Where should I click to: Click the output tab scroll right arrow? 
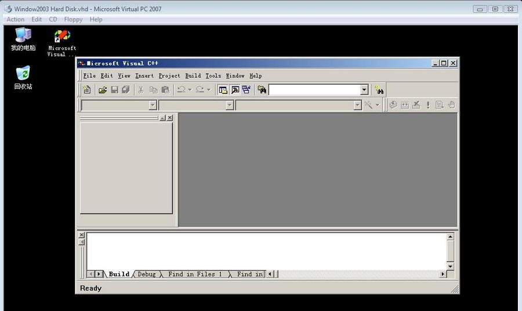(99, 274)
